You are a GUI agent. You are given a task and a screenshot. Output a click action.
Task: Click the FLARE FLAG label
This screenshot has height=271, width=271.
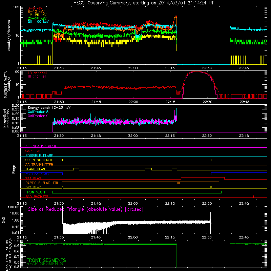click(x=35, y=169)
